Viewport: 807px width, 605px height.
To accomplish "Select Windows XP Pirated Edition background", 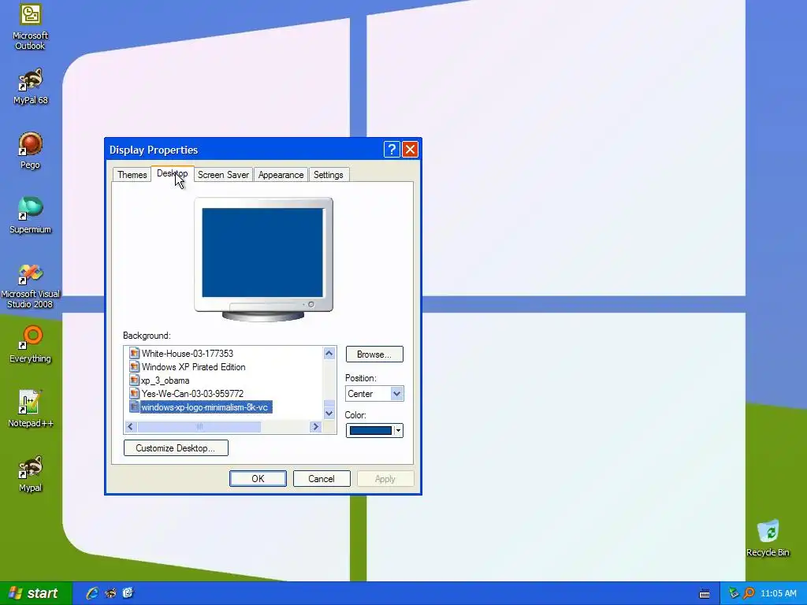I will click(x=194, y=367).
